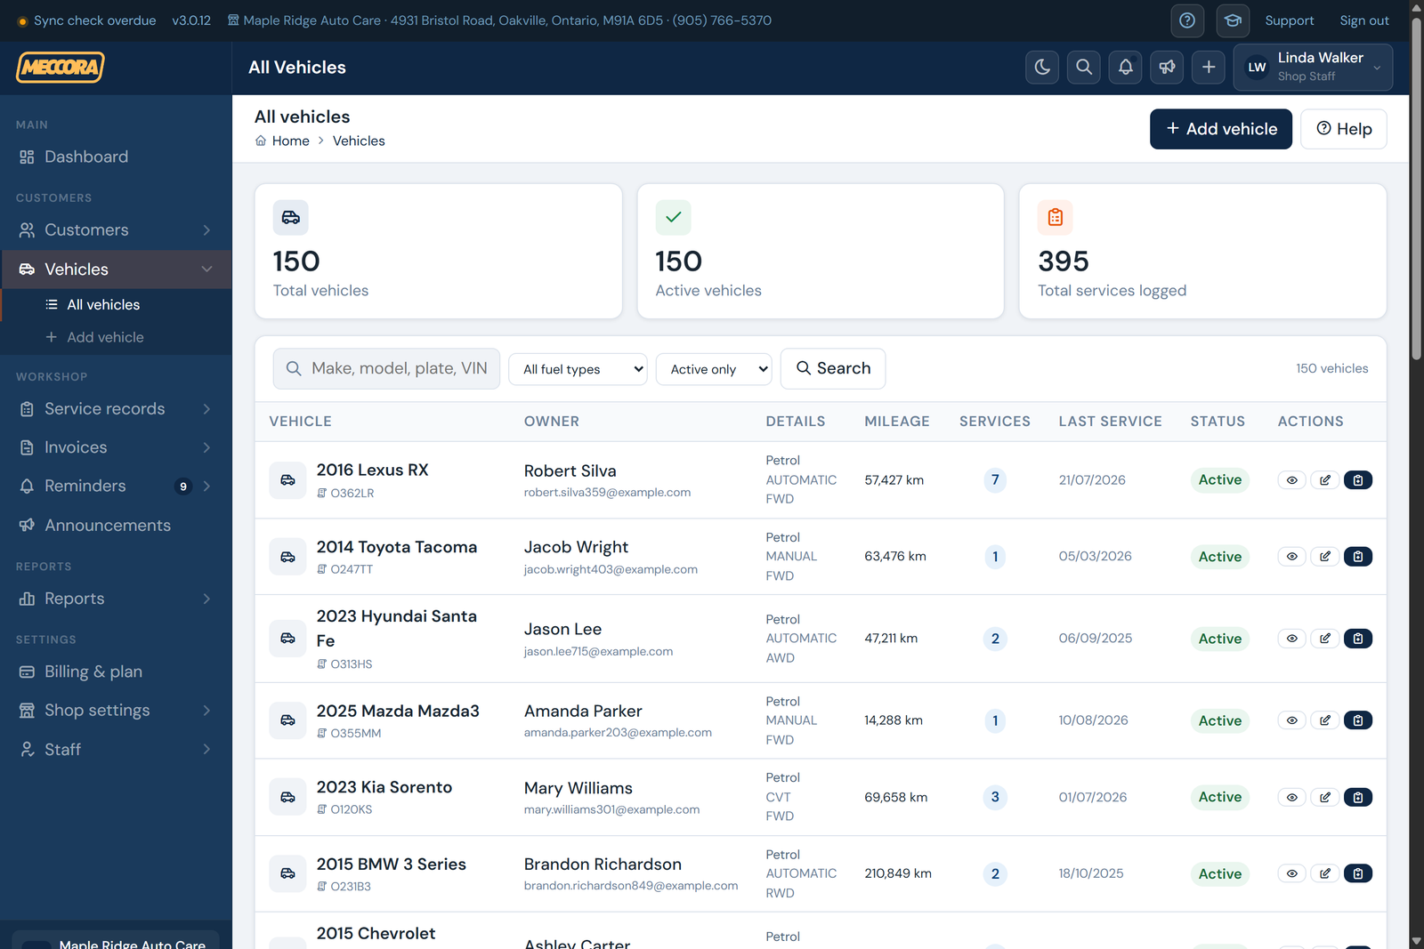Log service for the 2014 Toyota Tacoma

click(1358, 557)
